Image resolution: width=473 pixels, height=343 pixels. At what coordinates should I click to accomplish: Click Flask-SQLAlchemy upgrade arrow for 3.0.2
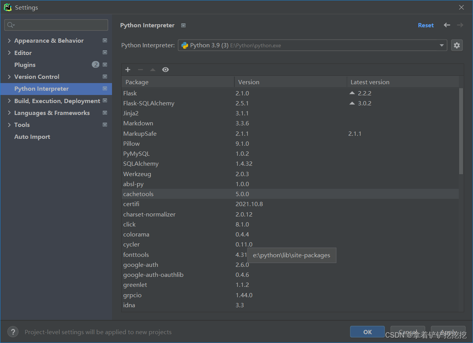[x=352, y=103]
